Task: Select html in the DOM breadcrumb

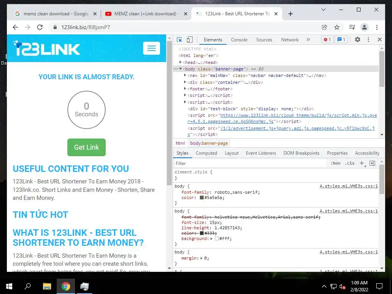Action: 180,143
